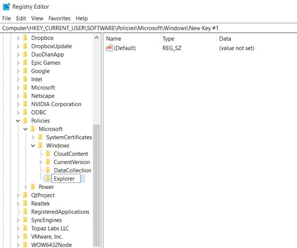The image size is (297, 248).
Task: Expand the Power key node
Action: tap(26, 187)
